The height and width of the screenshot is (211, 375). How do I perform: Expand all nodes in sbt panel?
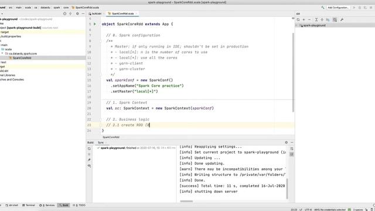[316, 20]
